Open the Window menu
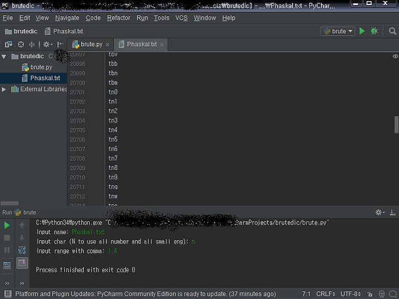399x299 pixels. click(205, 18)
